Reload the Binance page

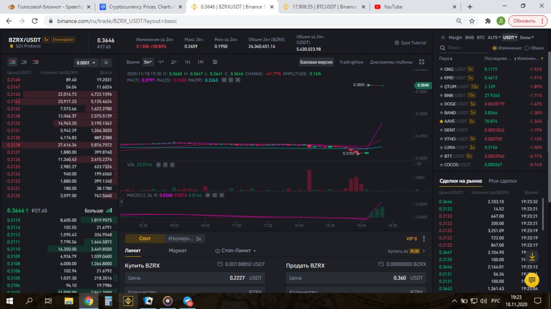coord(35,21)
